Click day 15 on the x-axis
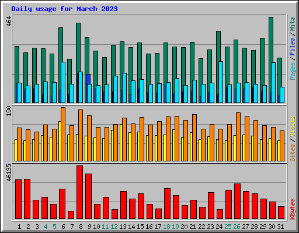The image size is (299, 233). pos(140,227)
